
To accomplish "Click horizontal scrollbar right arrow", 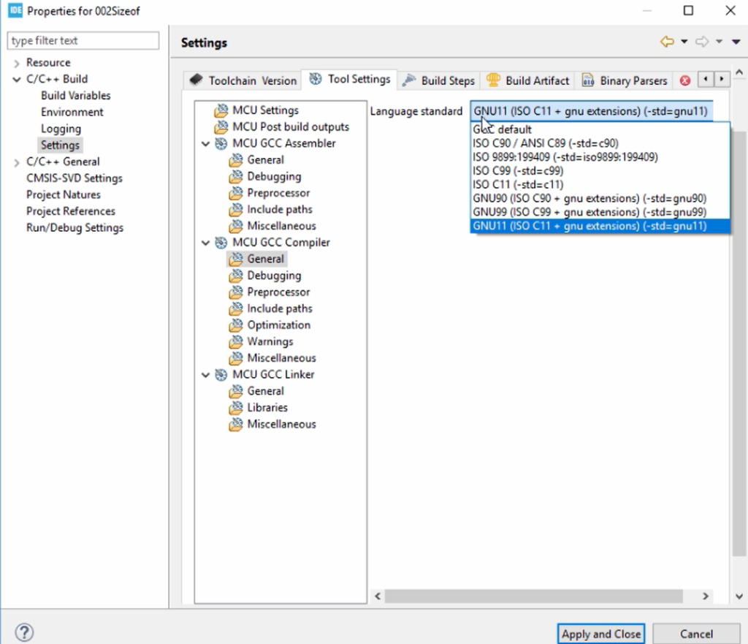I will point(705,596).
